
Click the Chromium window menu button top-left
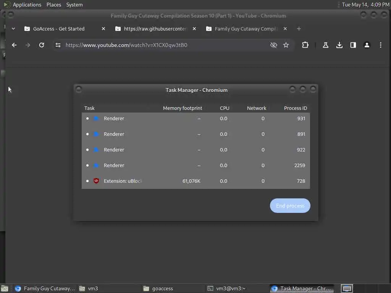point(11,15)
